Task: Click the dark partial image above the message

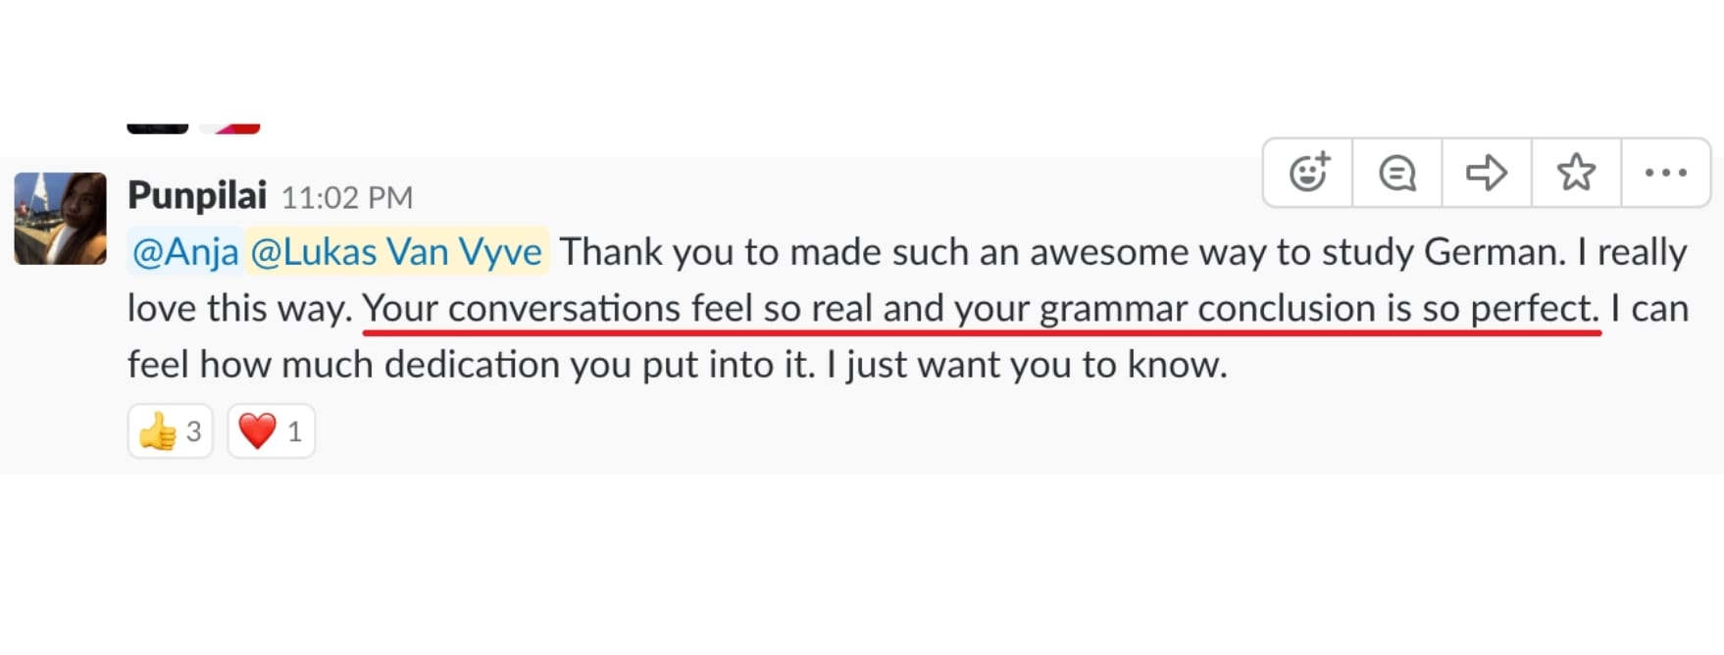Action: (x=157, y=128)
